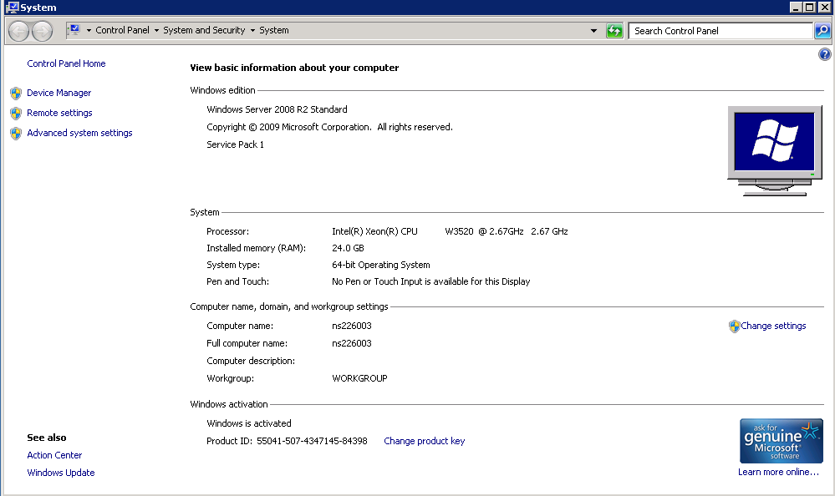This screenshot has width=835, height=496.
Task: Click 'View basic information about your computer' heading
Action: click(294, 68)
